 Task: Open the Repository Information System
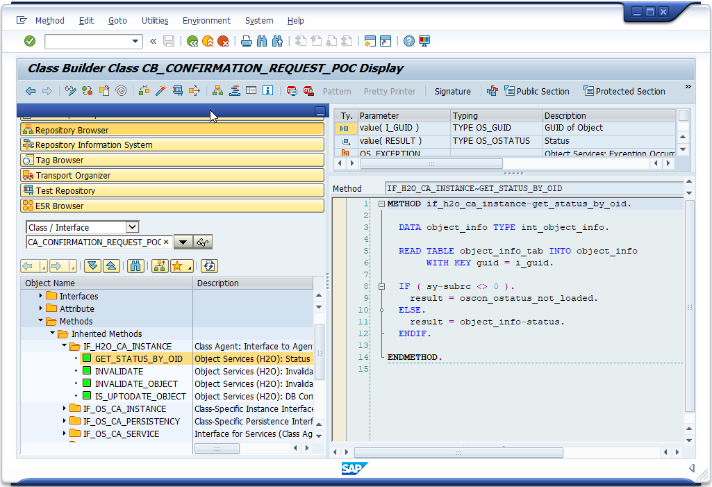pos(172,145)
